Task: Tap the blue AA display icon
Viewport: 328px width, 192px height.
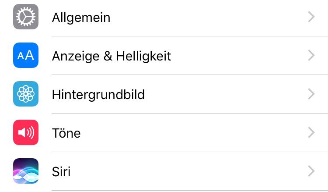Action: pos(26,55)
